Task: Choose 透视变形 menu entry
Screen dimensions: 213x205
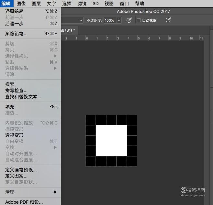Action: [x=30, y=135]
